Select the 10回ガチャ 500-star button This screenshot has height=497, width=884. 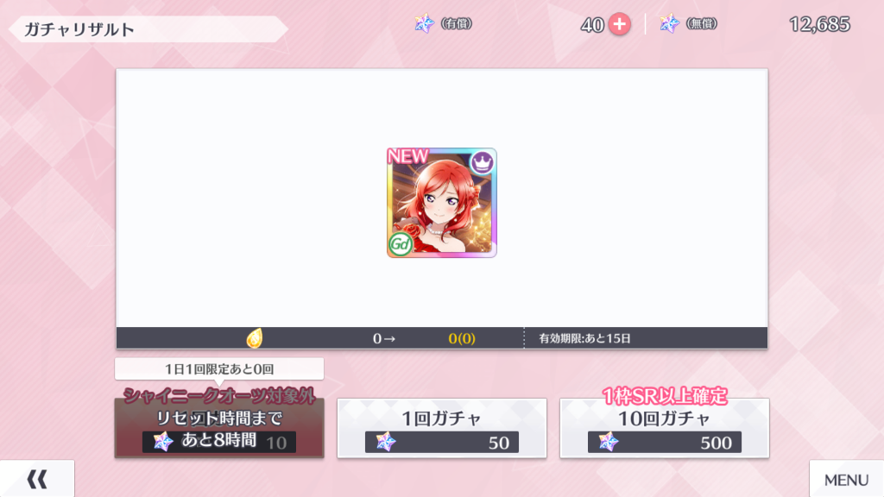[x=664, y=428]
